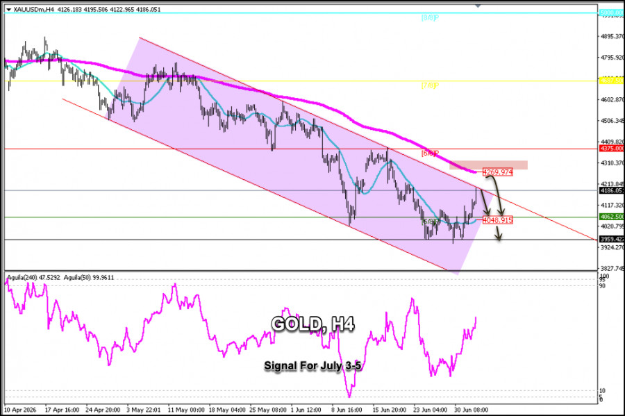625x416 pixels.
Task: Click the green 4062.500 axis price tag
Action: (612, 217)
